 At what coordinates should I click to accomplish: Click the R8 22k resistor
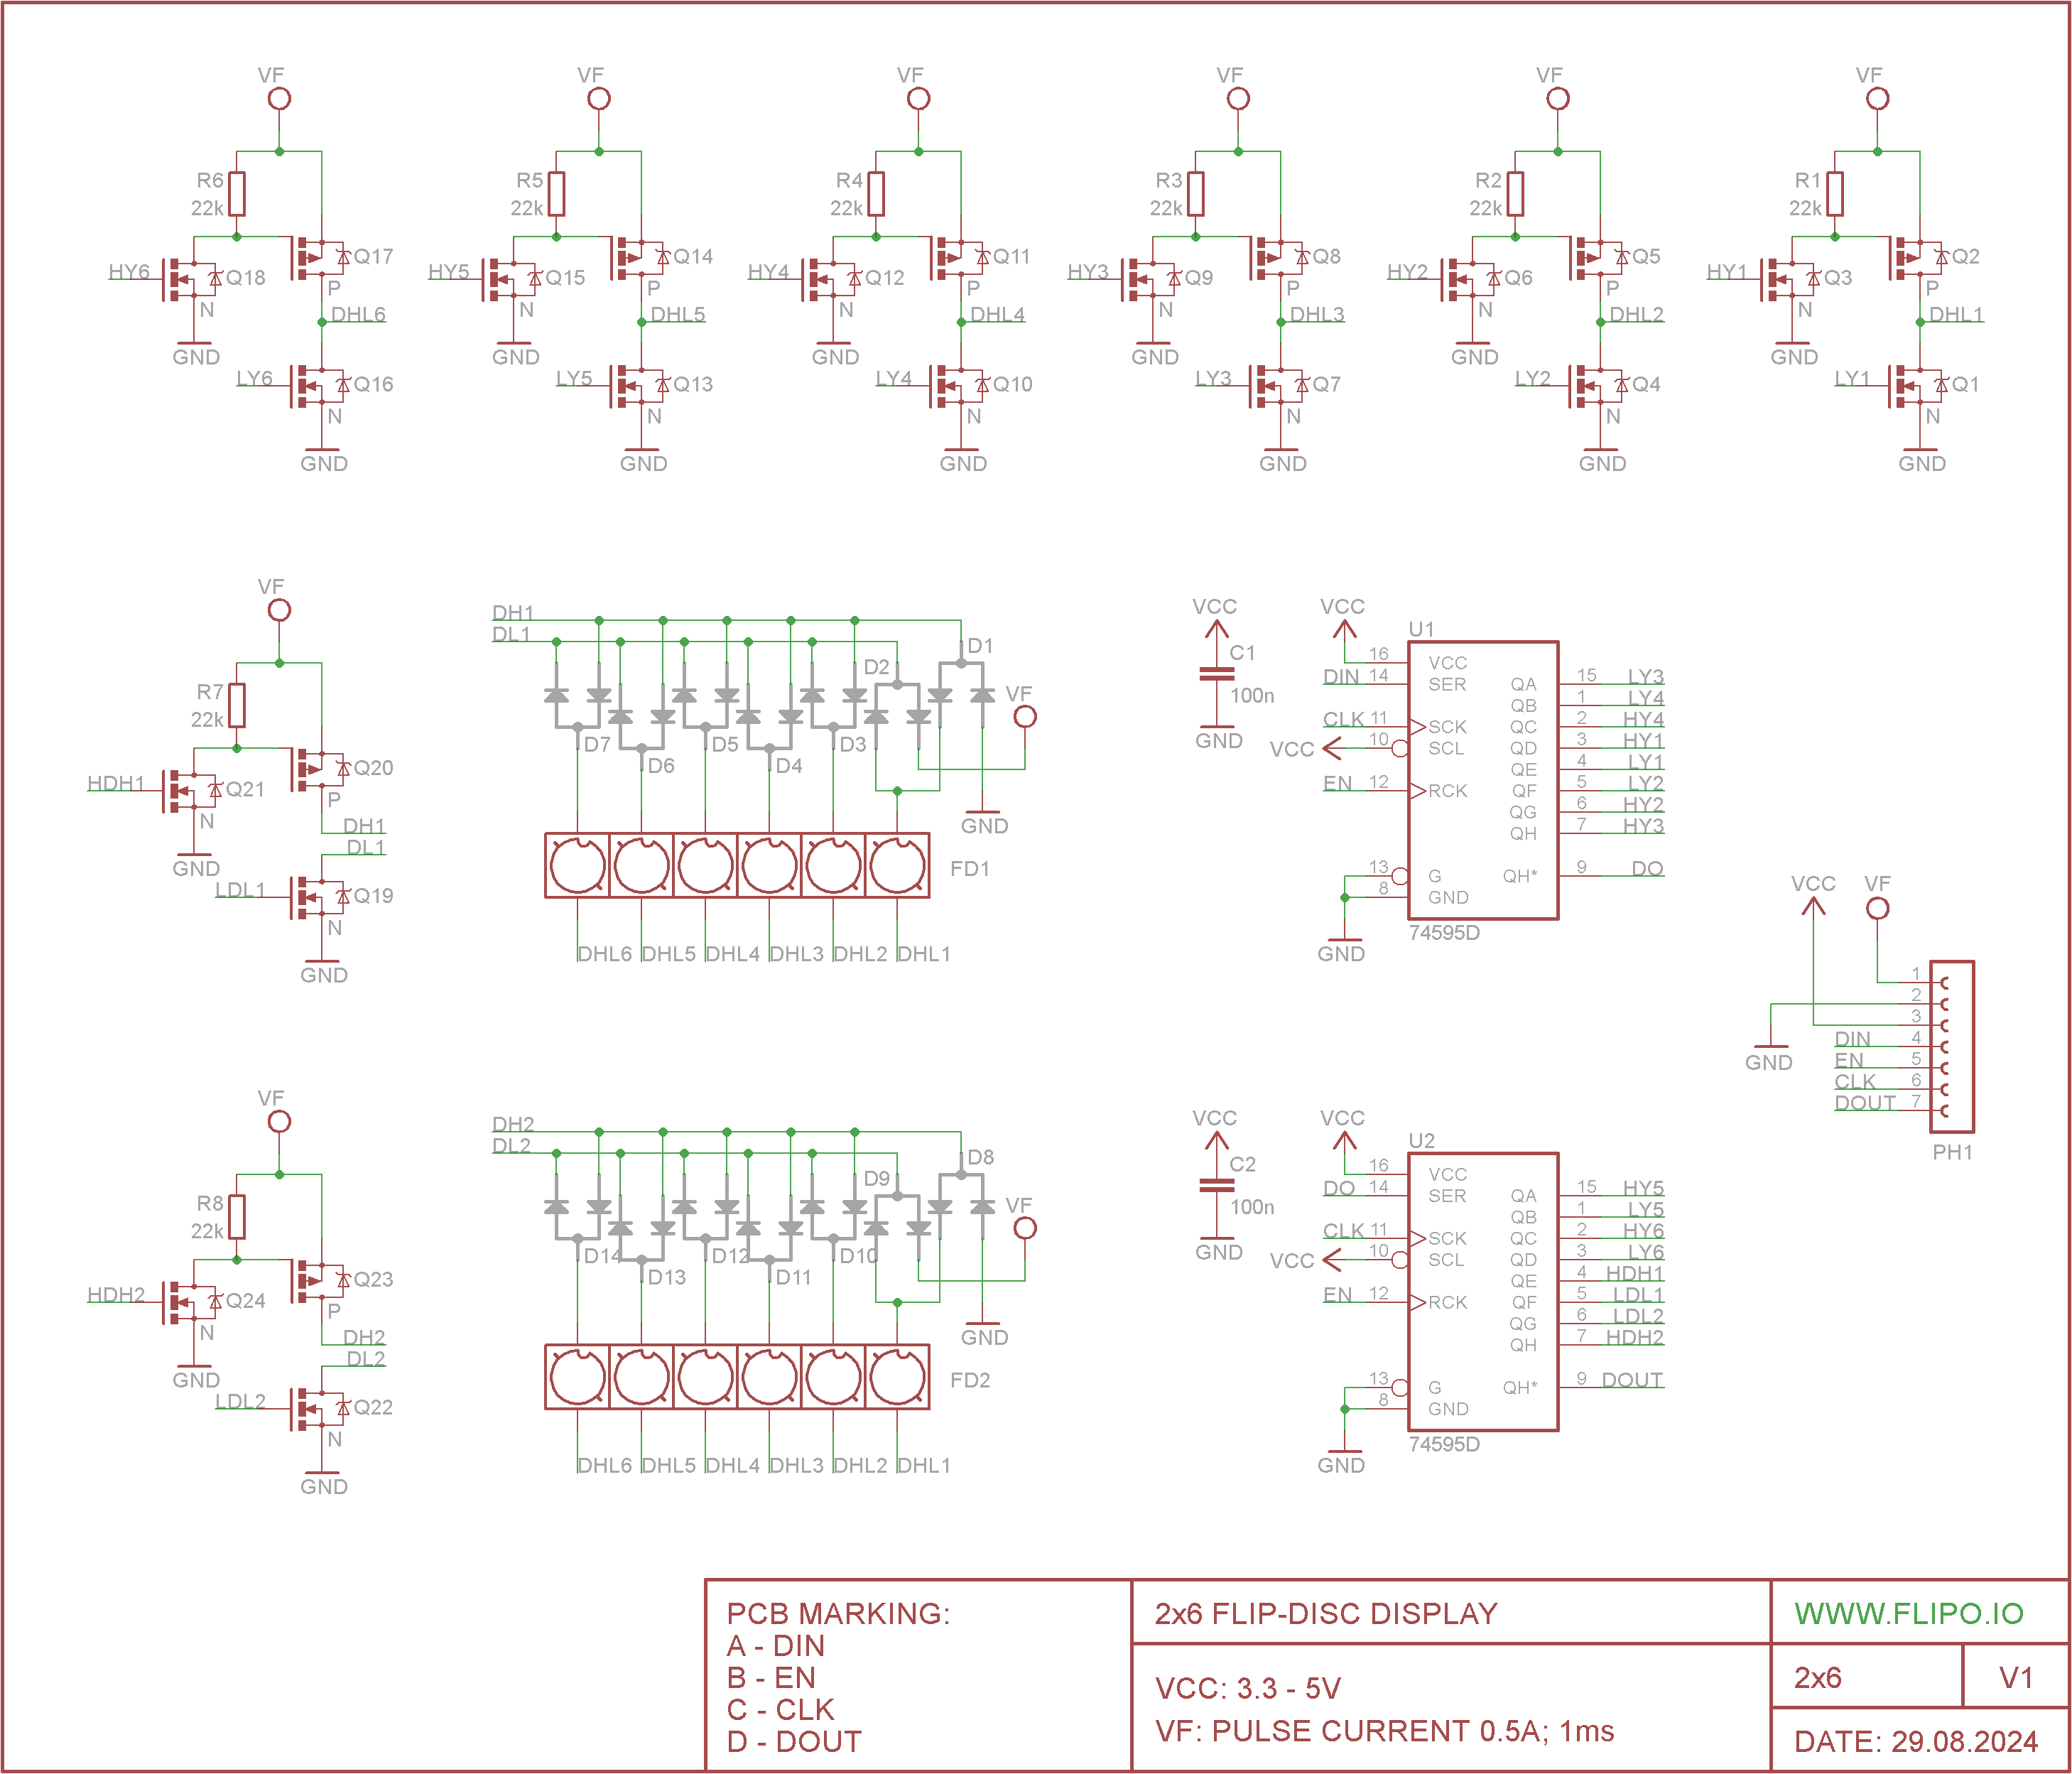237,1217
